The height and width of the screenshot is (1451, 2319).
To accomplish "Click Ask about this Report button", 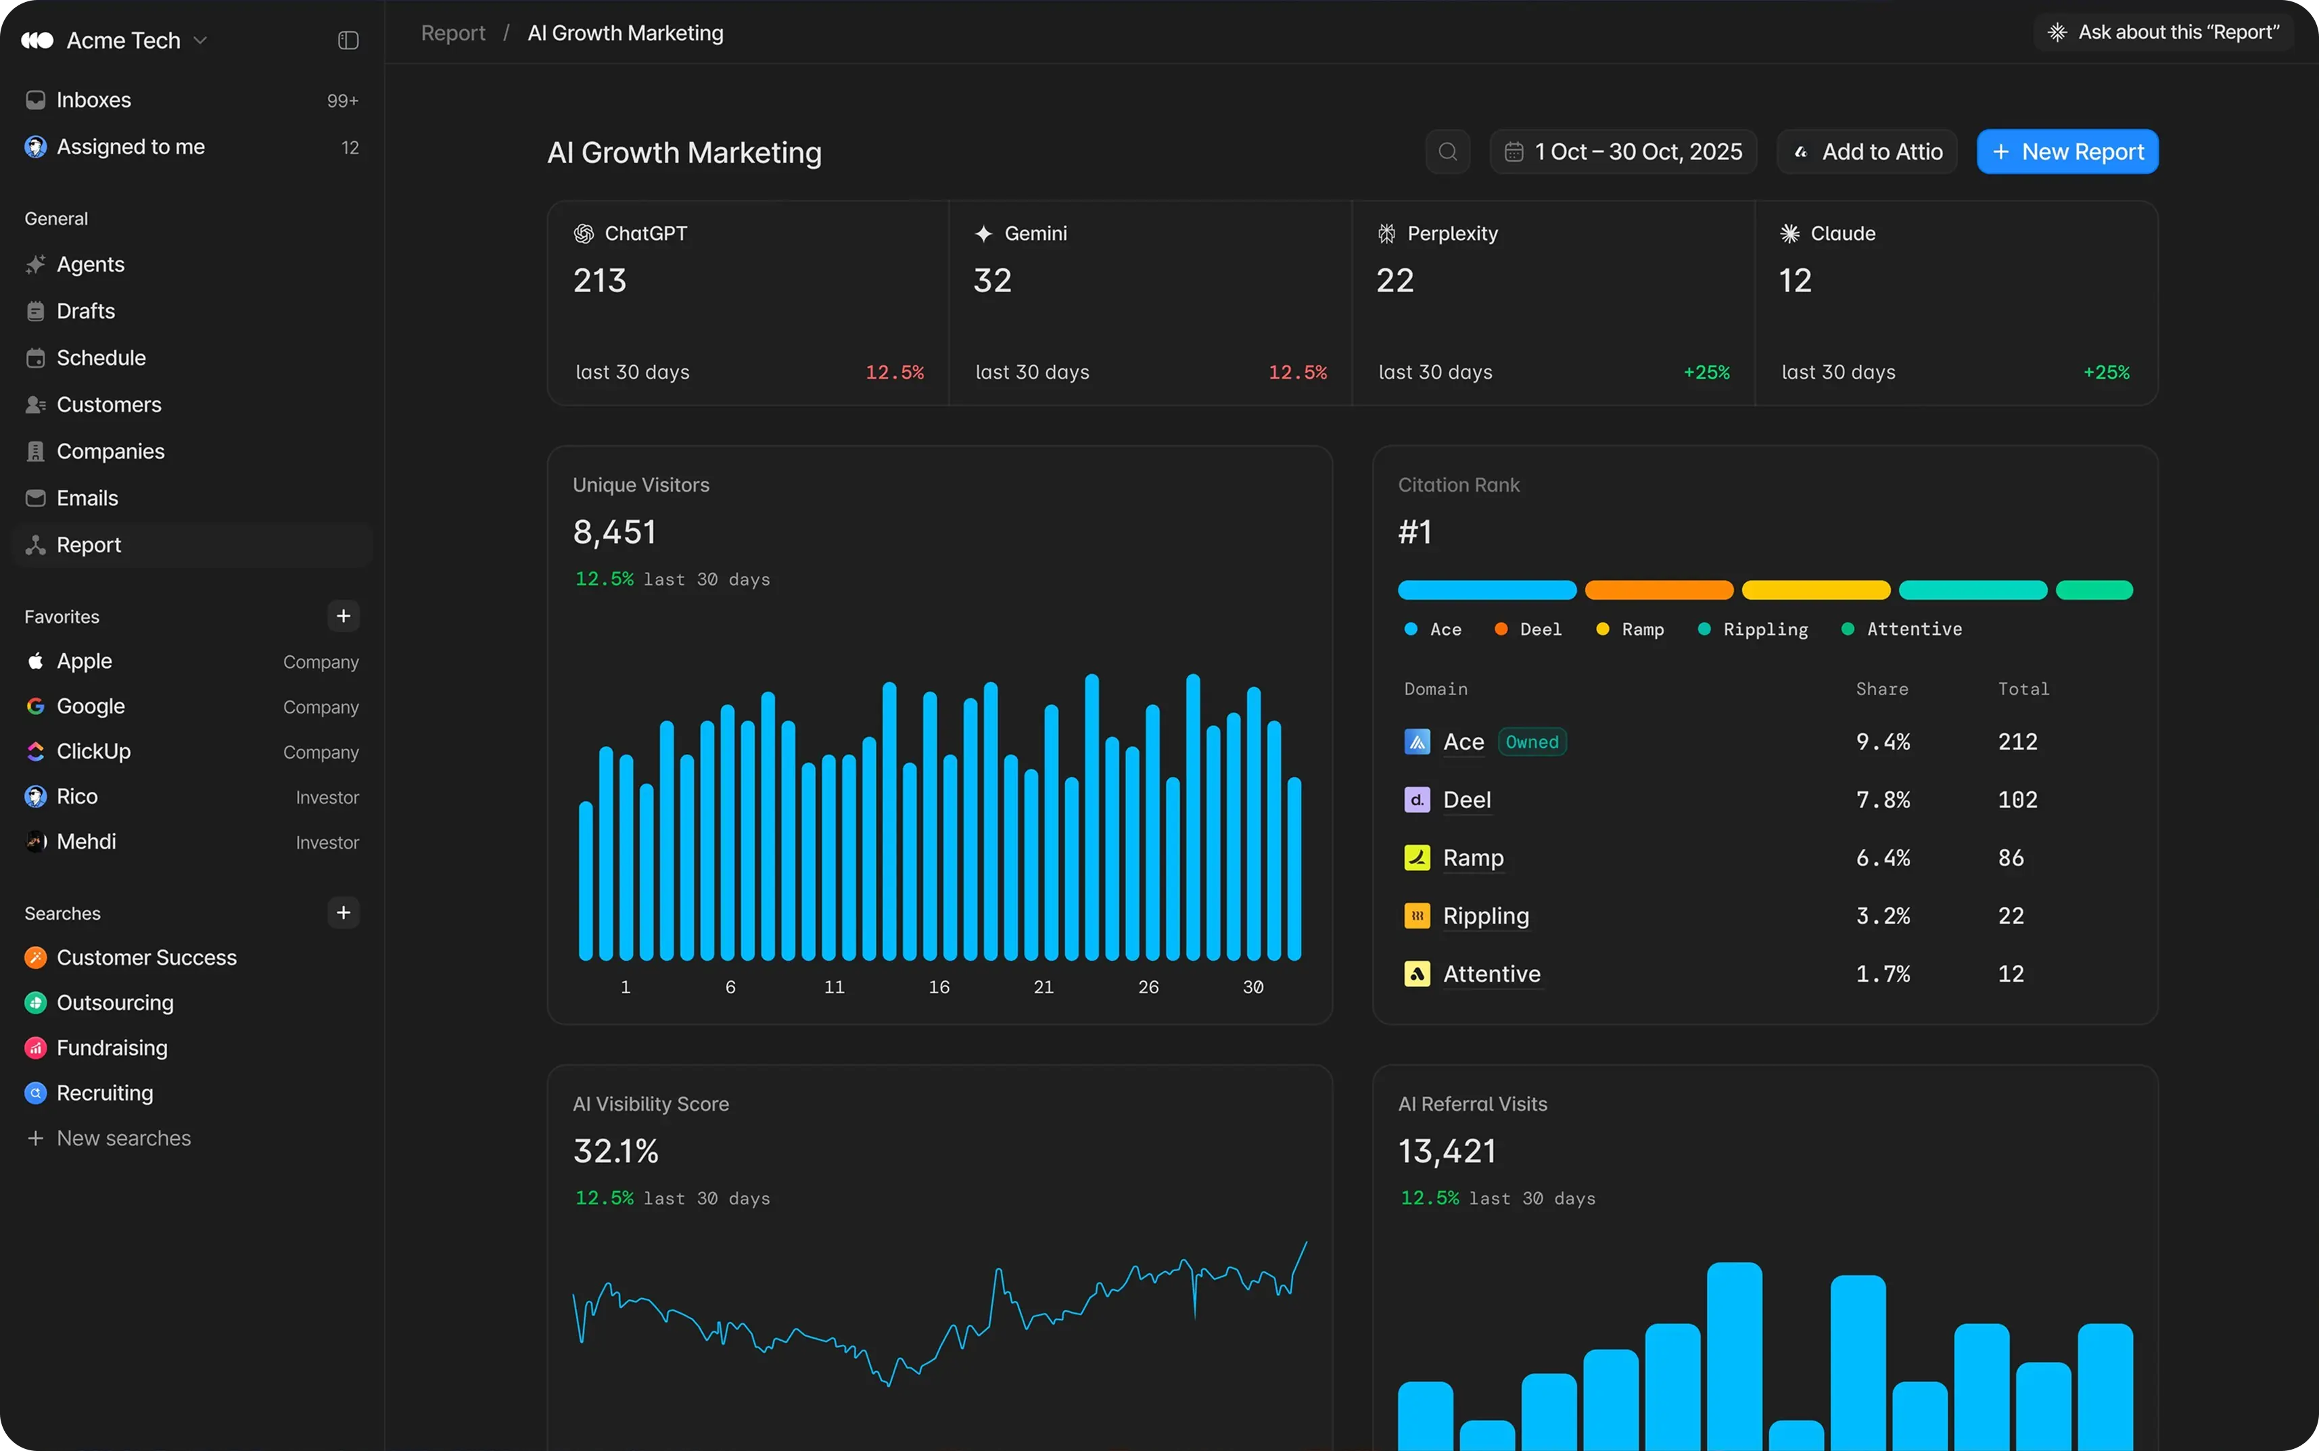I will tap(2163, 32).
